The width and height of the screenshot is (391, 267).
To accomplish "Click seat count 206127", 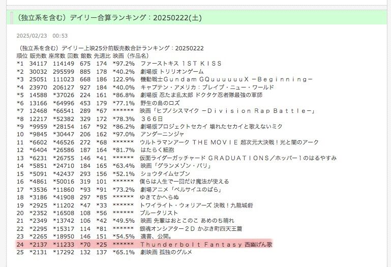I will [64, 87].
